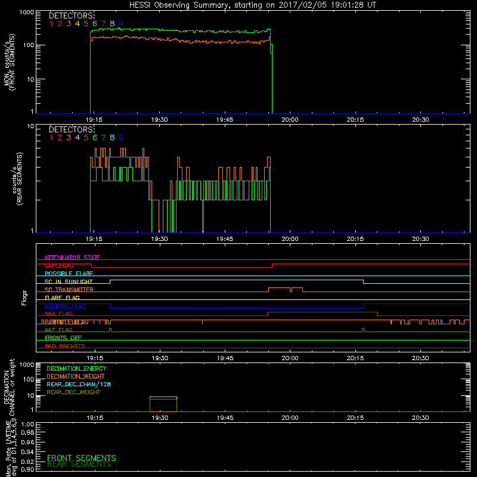This screenshot has width=477, height=477.
Task: Select detector 2 in rear segments legend
Action: tap(60, 138)
